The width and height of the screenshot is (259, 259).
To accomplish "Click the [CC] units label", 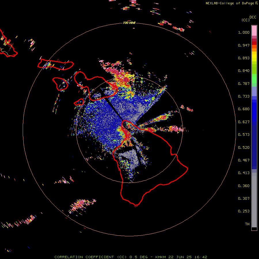I will (245, 20).
